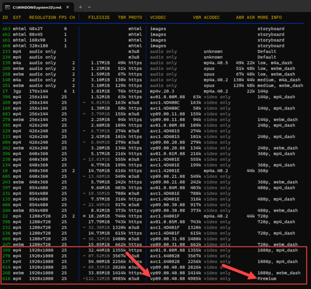This screenshot has width=311, height=289.
Task: Click the 1080p, webm_dash info text
Action: click(x=278, y=273)
